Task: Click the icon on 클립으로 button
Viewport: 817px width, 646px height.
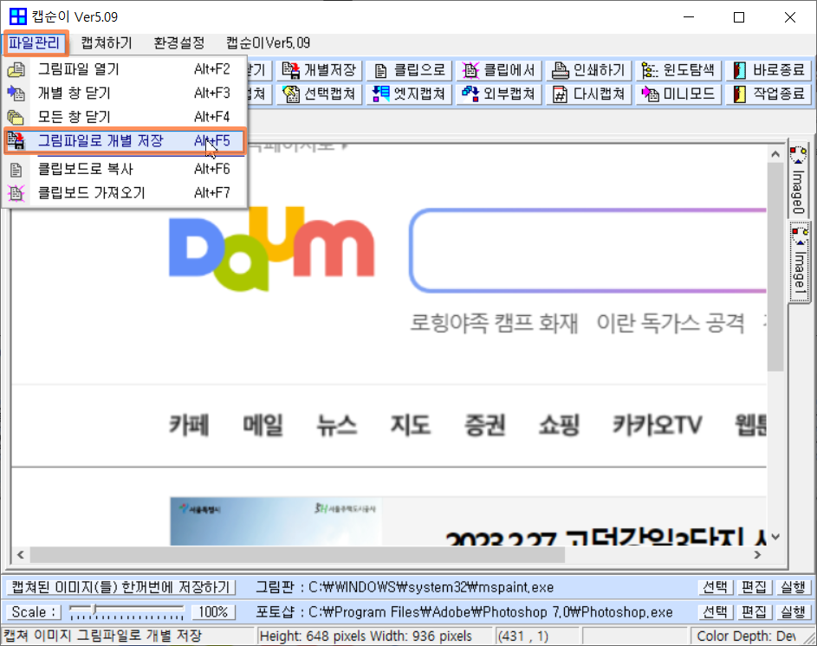Action: tap(381, 71)
